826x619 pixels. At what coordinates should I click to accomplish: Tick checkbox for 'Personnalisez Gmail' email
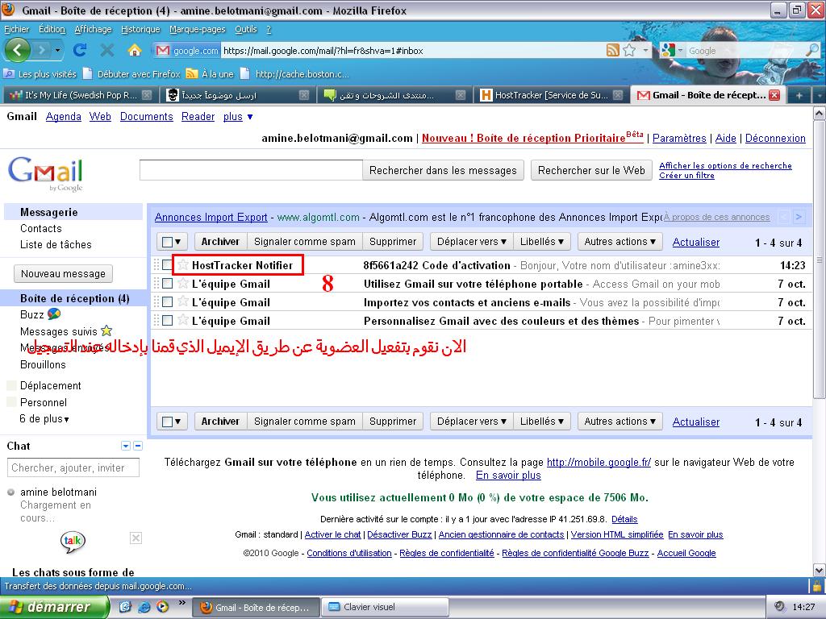click(168, 321)
